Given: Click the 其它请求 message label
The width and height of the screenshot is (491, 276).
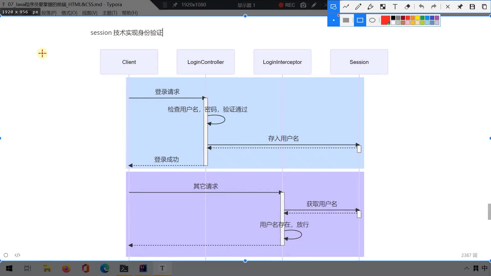Looking at the screenshot, I should point(206,186).
